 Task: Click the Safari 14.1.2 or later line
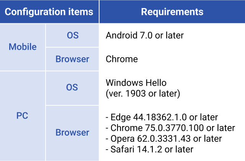pyautogui.click(x=150, y=149)
